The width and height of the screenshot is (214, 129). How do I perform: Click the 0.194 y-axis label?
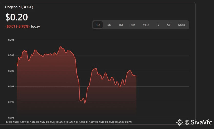[11, 118]
